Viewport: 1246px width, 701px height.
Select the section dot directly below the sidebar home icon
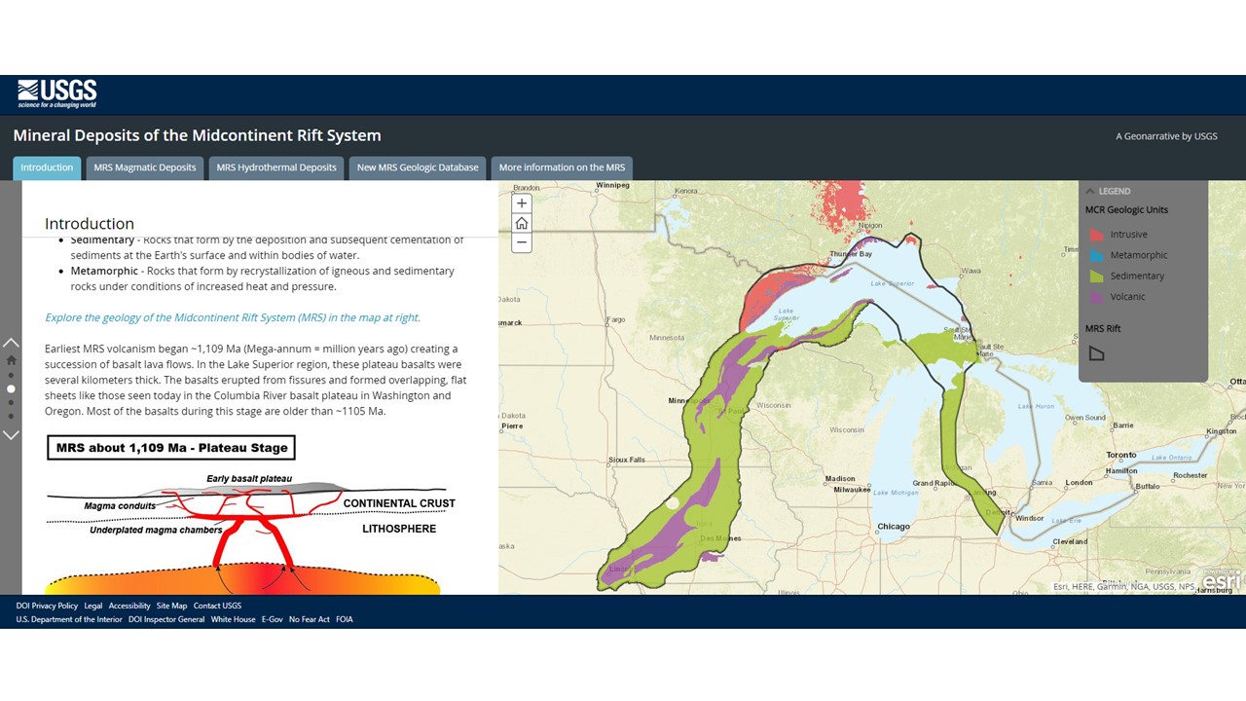11,375
